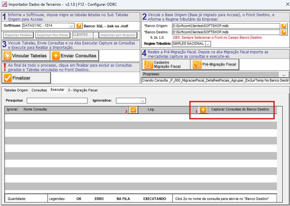Click the Finalizar button

click(27, 78)
